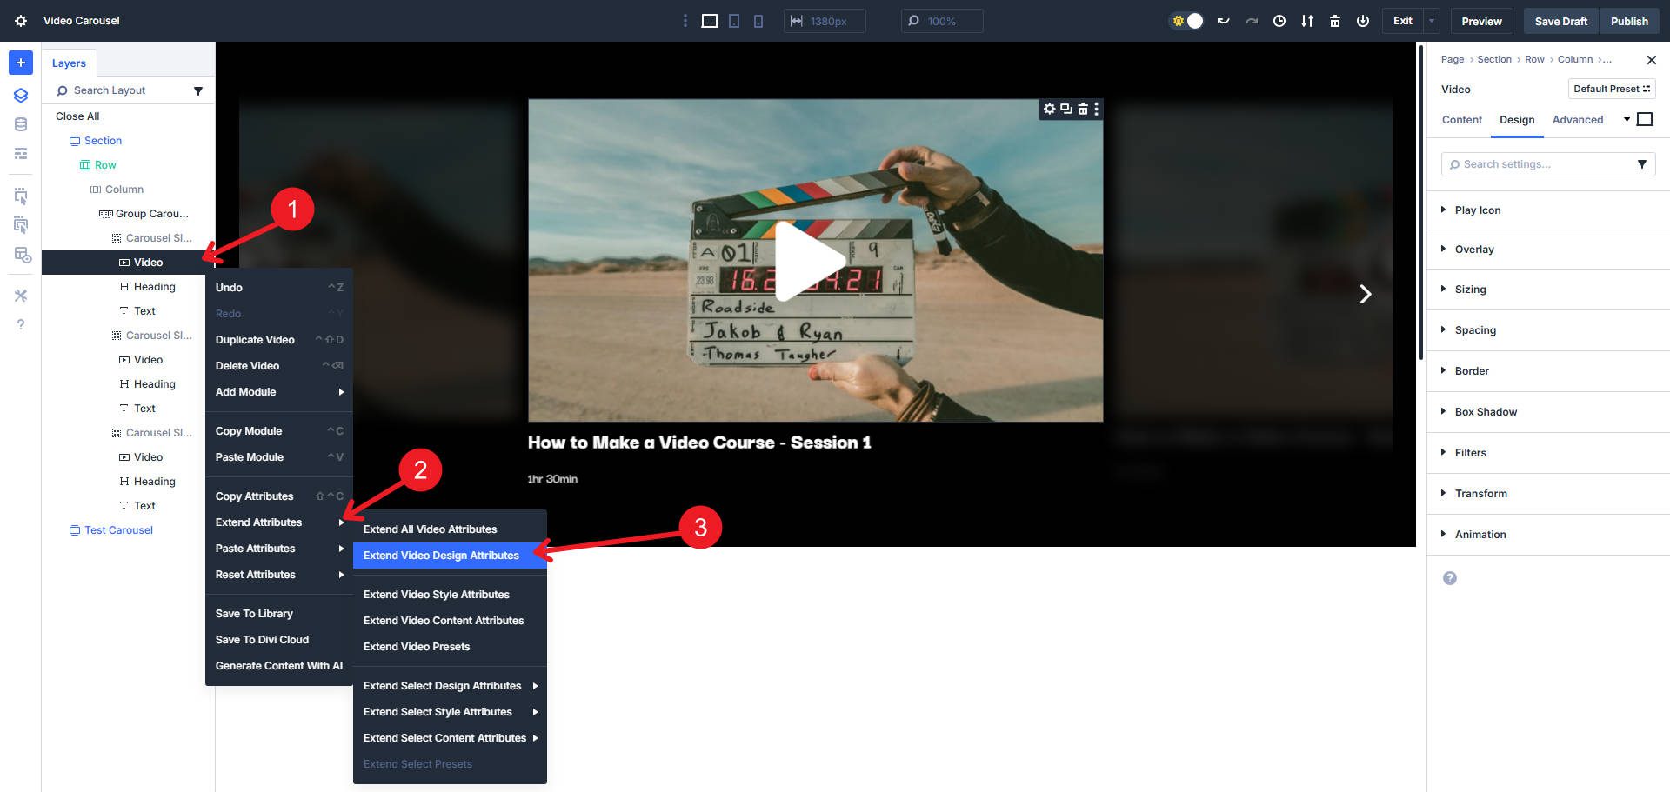Click the Publish button
Image resolution: width=1670 pixels, height=792 pixels.
(x=1629, y=20)
